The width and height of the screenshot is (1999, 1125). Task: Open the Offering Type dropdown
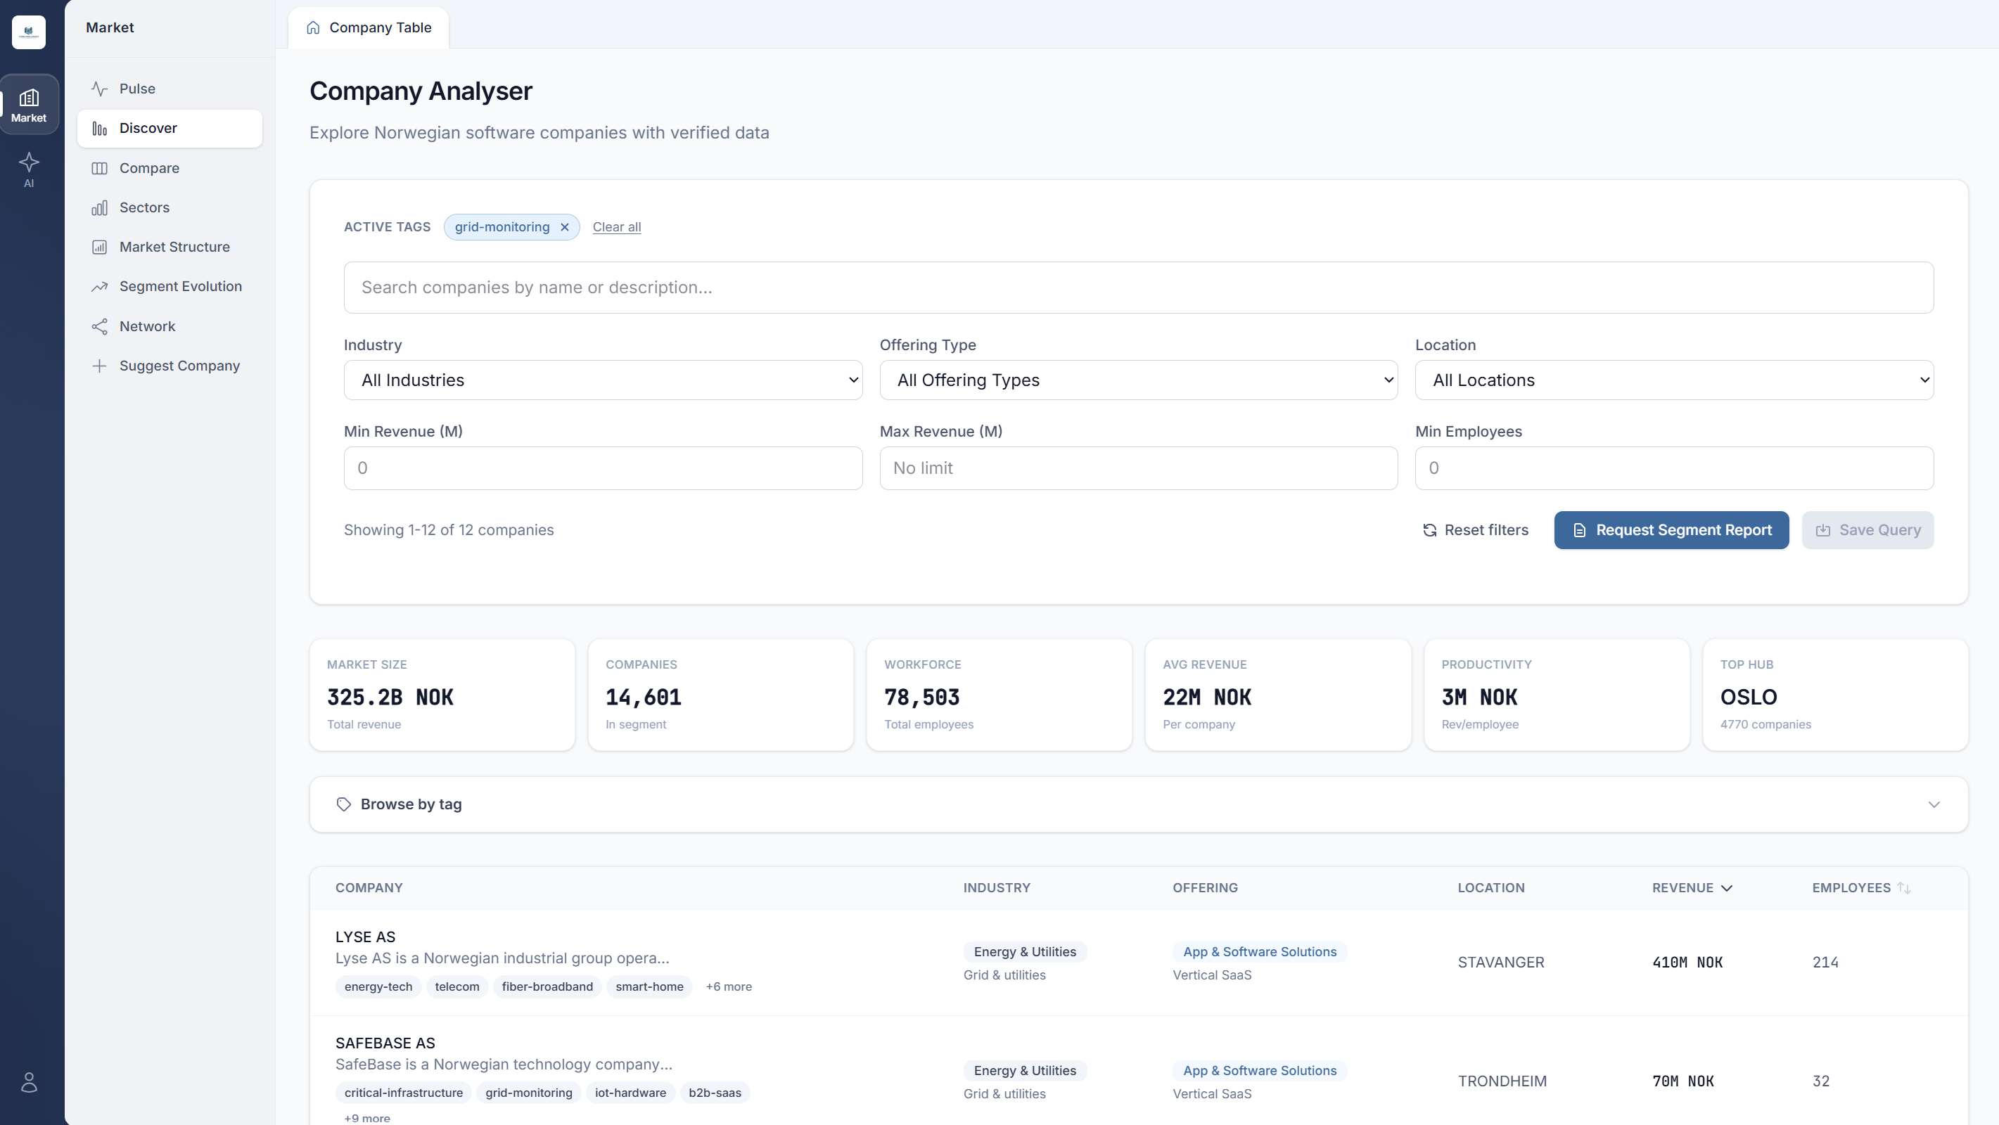click(x=1138, y=380)
